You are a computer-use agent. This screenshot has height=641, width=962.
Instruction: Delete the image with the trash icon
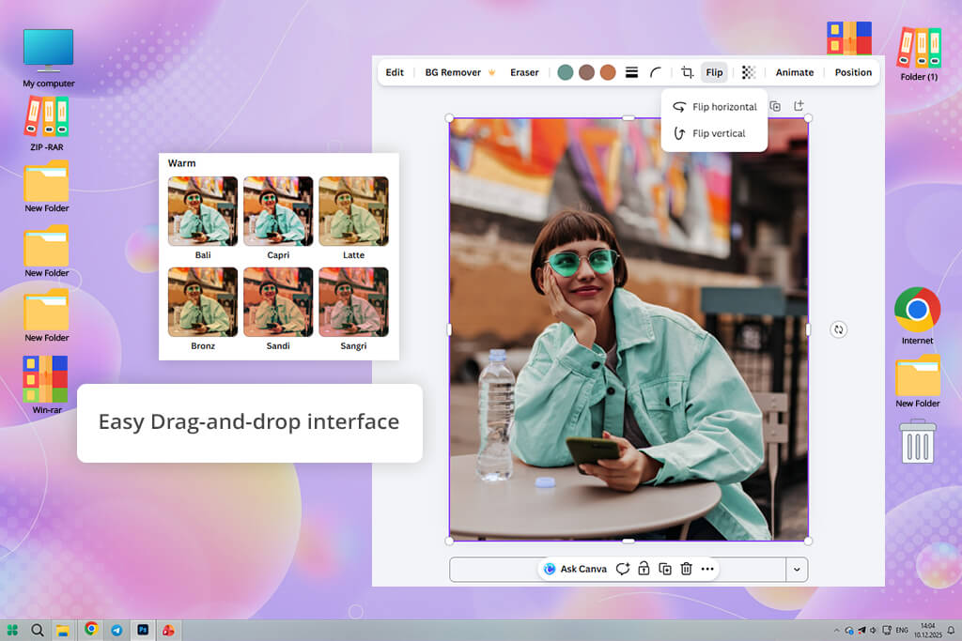pos(686,569)
